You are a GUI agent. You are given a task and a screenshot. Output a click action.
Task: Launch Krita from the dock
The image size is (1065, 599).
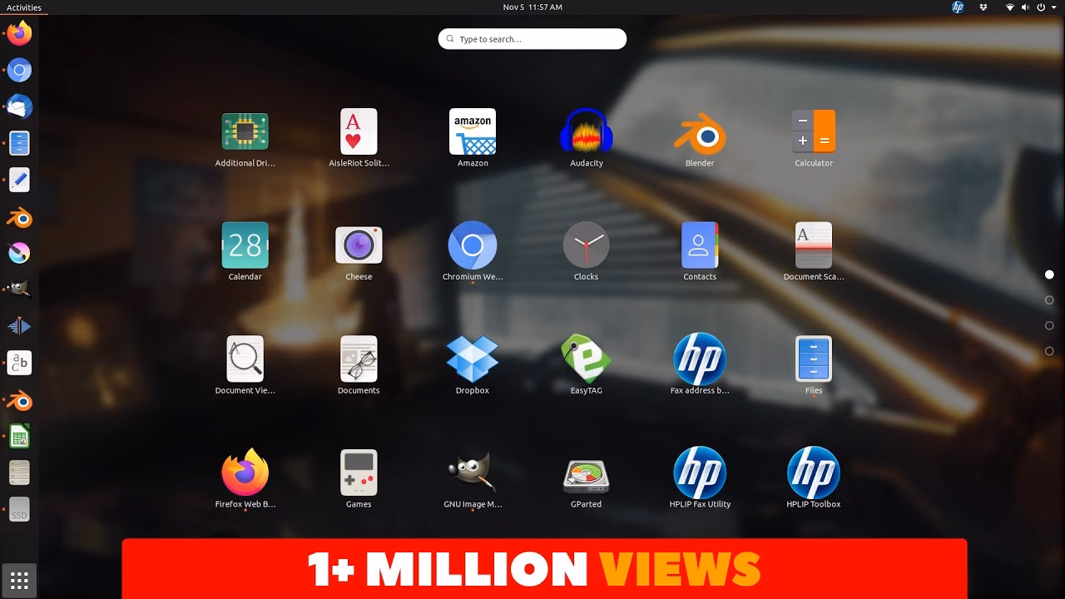[x=18, y=252]
